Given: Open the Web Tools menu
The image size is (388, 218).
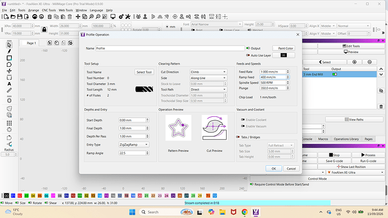Looking at the screenshot, I should coord(66,10).
